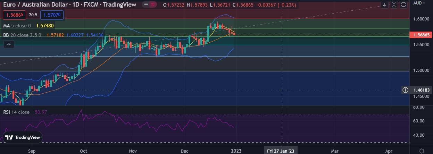Click the TradingView logo
This screenshot has width=433, height=154.
click(23, 137)
